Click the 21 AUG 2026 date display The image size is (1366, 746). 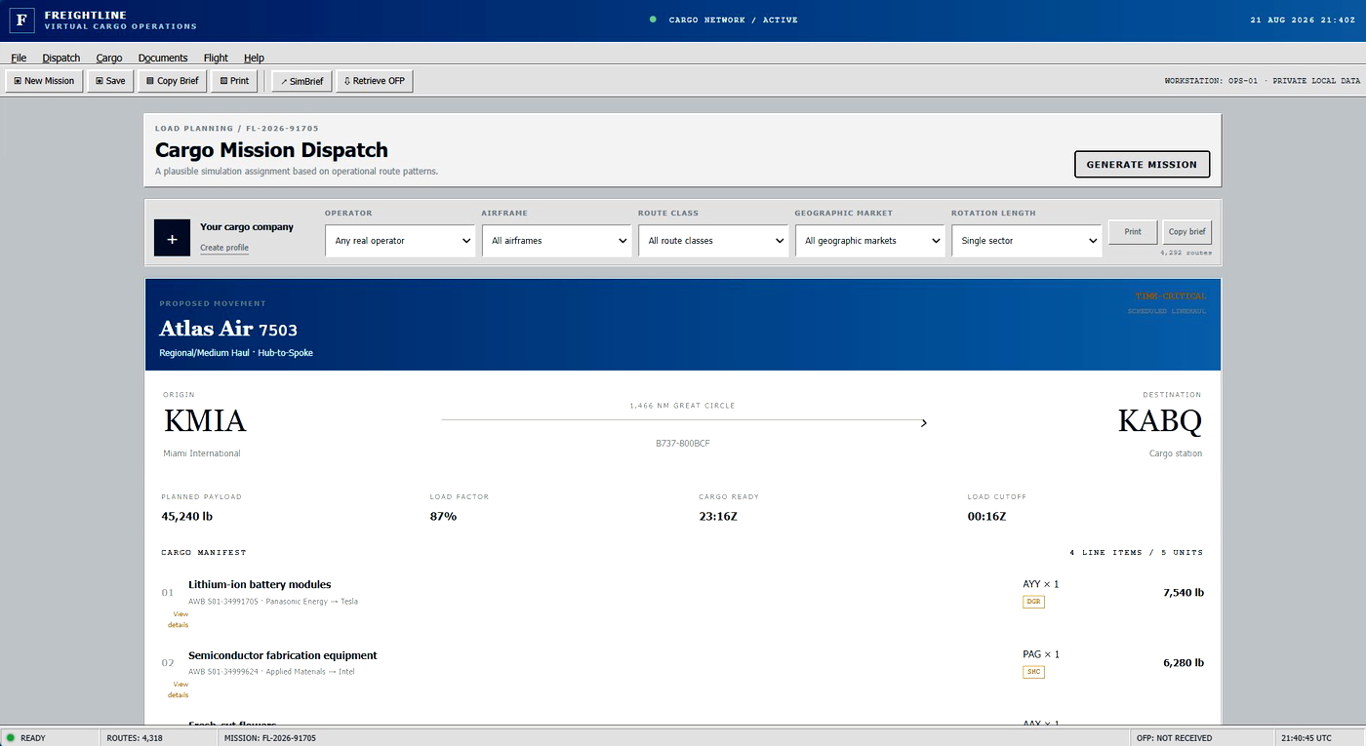1306,20
